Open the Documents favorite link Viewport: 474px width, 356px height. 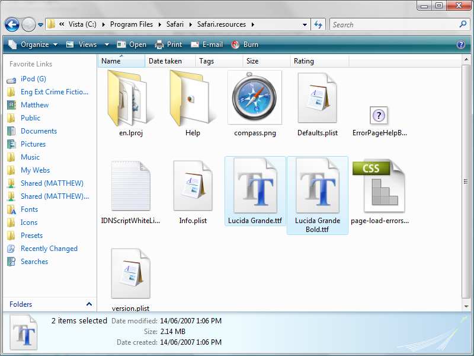[x=39, y=131]
